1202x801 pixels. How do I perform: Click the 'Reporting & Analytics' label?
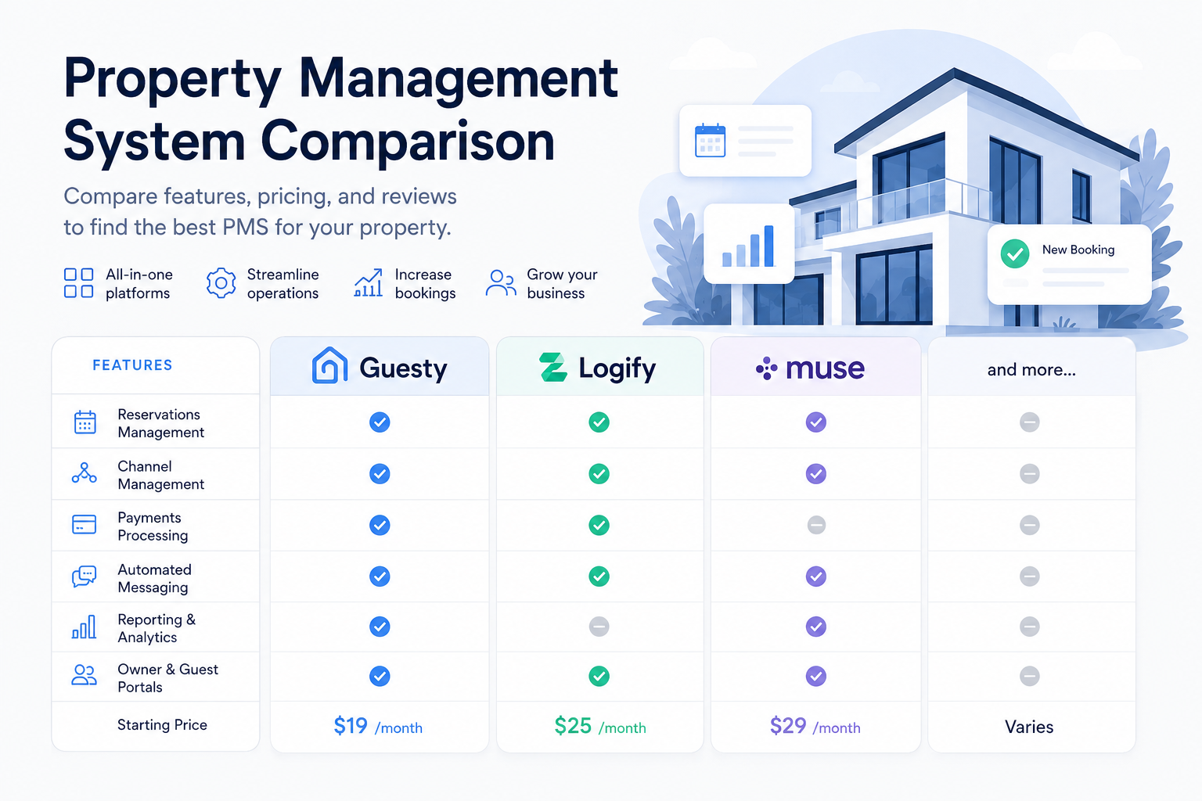coord(157,628)
